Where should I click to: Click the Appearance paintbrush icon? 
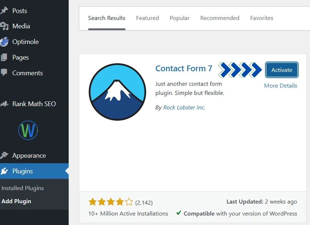(x=4, y=156)
